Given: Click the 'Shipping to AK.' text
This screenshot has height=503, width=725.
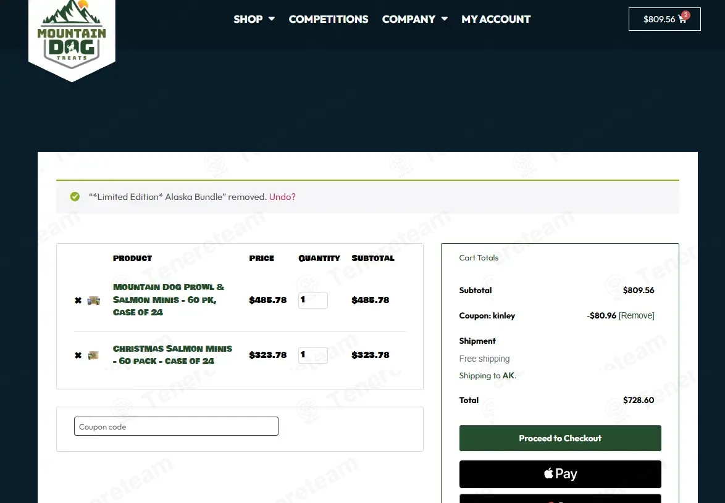Looking at the screenshot, I should pyautogui.click(x=488, y=375).
